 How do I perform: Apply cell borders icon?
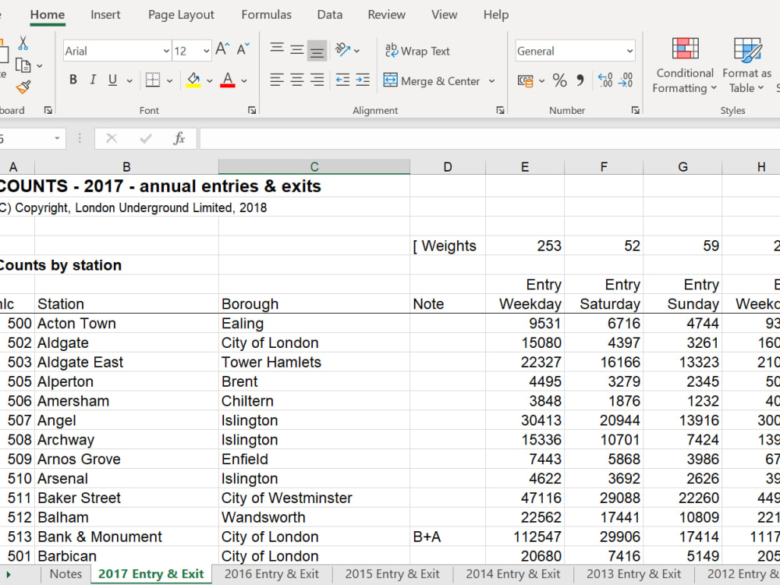point(153,80)
